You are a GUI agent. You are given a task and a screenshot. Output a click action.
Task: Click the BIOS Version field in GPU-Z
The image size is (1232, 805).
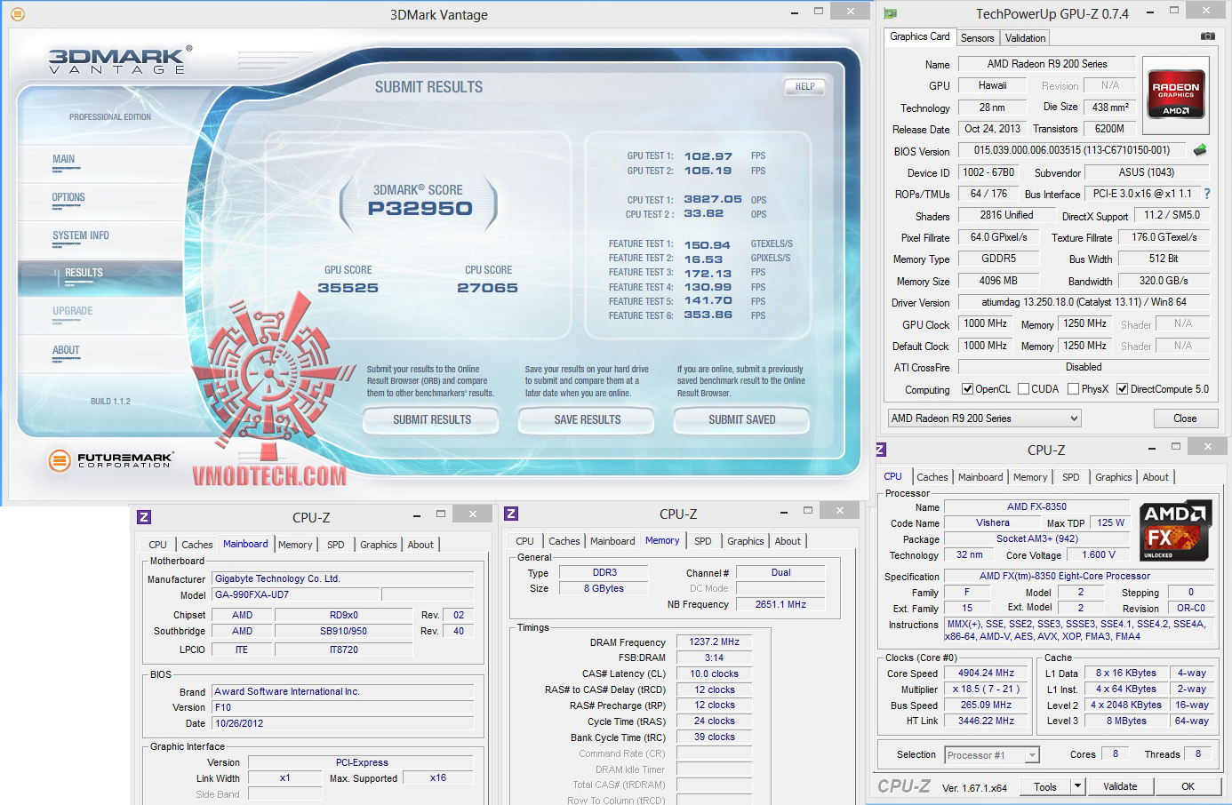1072,150
